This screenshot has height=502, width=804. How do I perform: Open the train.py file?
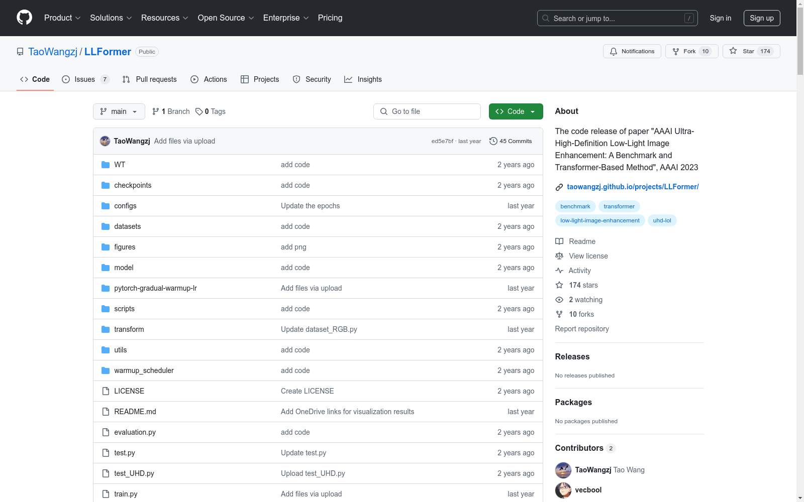coord(126,494)
